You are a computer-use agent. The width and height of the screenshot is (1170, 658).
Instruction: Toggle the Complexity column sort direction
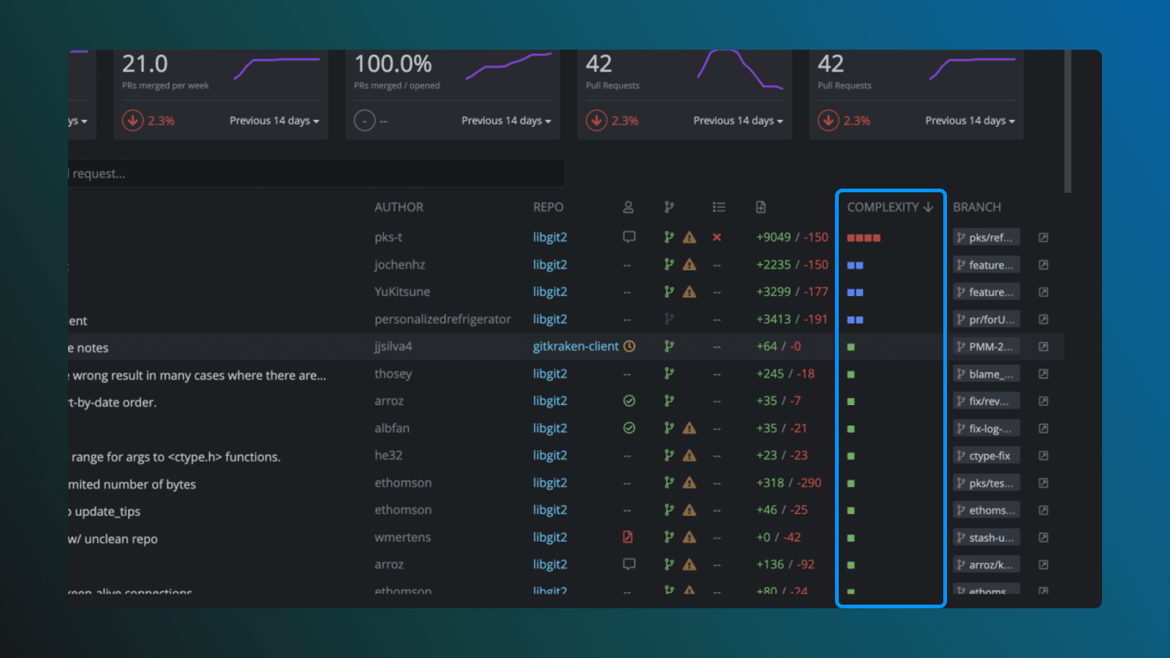(x=889, y=207)
